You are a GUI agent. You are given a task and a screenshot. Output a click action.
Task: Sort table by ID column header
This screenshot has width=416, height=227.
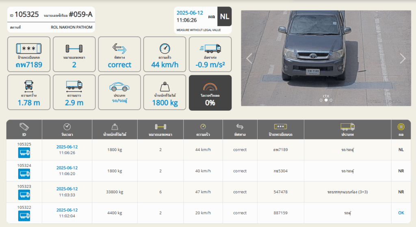[x=24, y=129]
